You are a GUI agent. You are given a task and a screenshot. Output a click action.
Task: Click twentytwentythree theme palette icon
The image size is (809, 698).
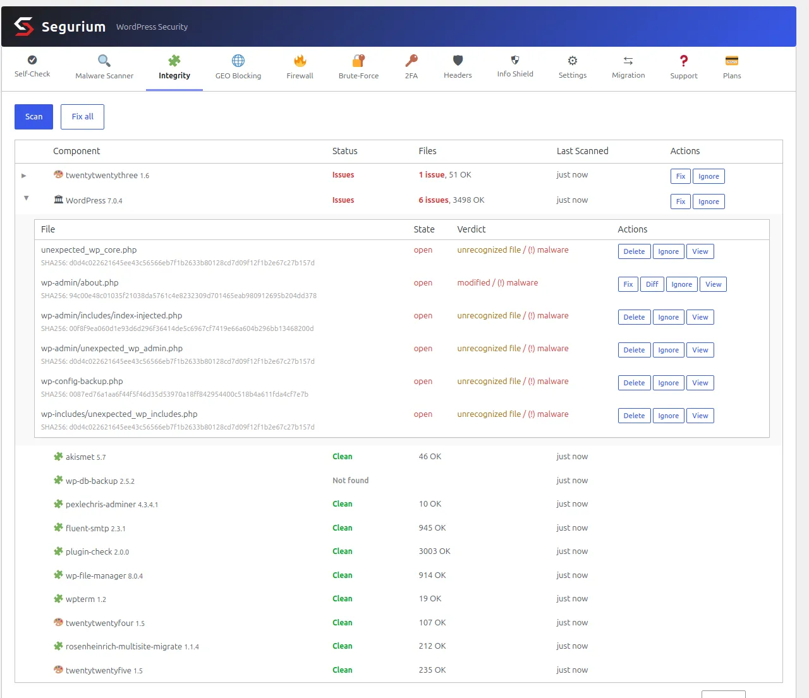coord(58,174)
